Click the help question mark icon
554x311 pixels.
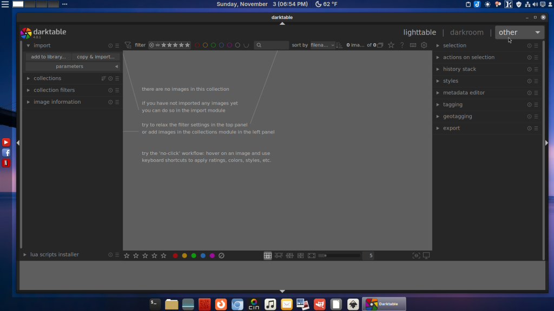tap(402, 45)
